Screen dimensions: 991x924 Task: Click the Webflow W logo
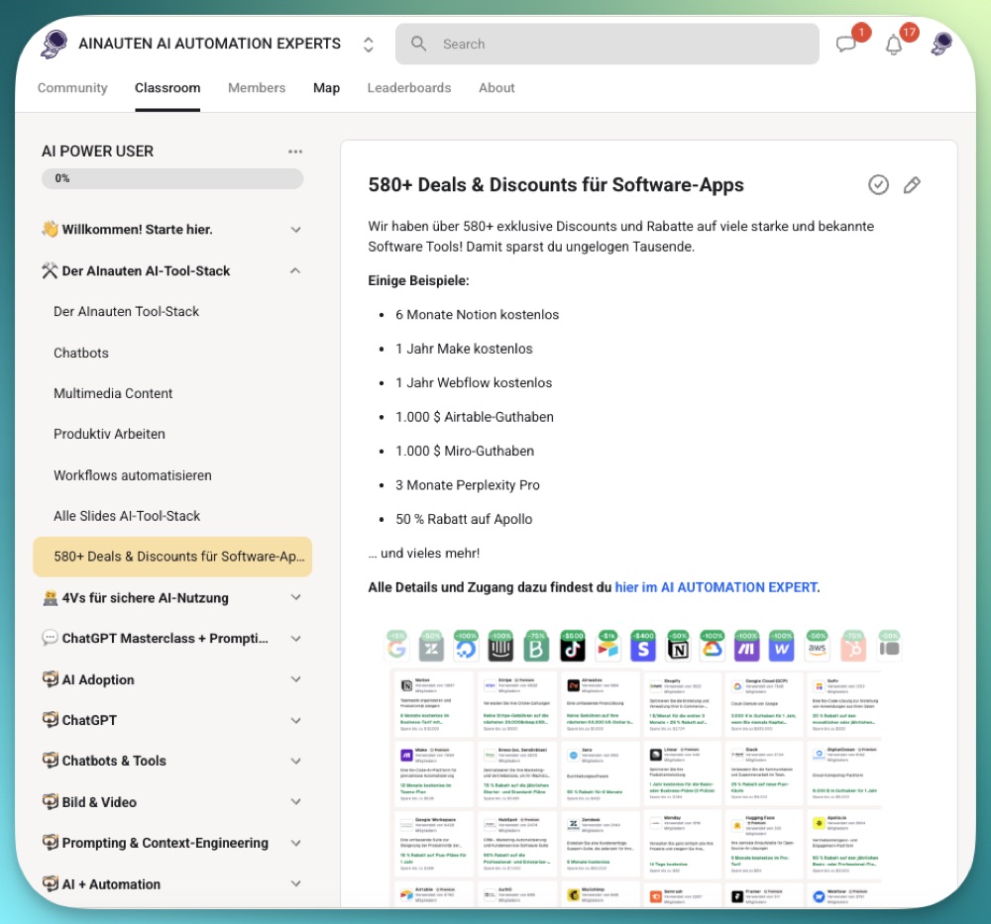[782, 649]
